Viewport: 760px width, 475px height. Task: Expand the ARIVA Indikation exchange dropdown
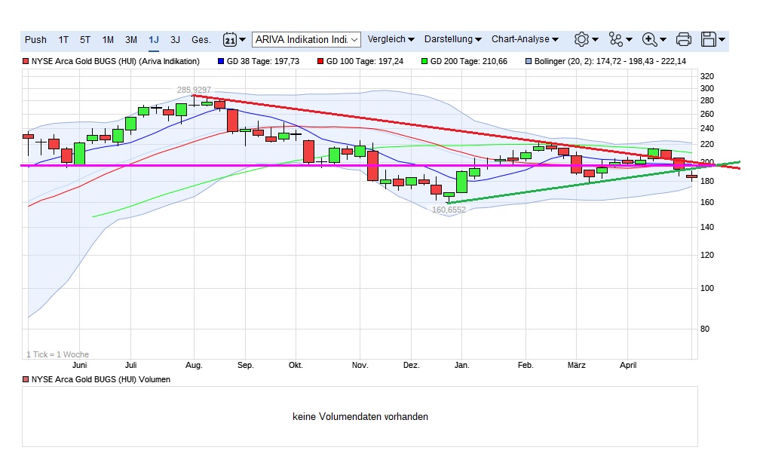coord(306,39)
